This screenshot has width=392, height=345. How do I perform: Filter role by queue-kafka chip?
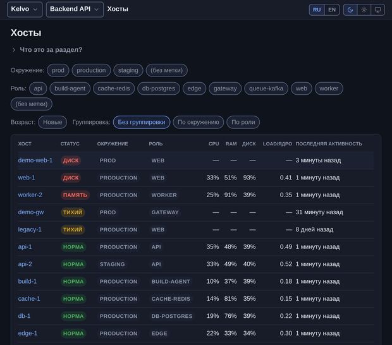[x=266, y=88]
